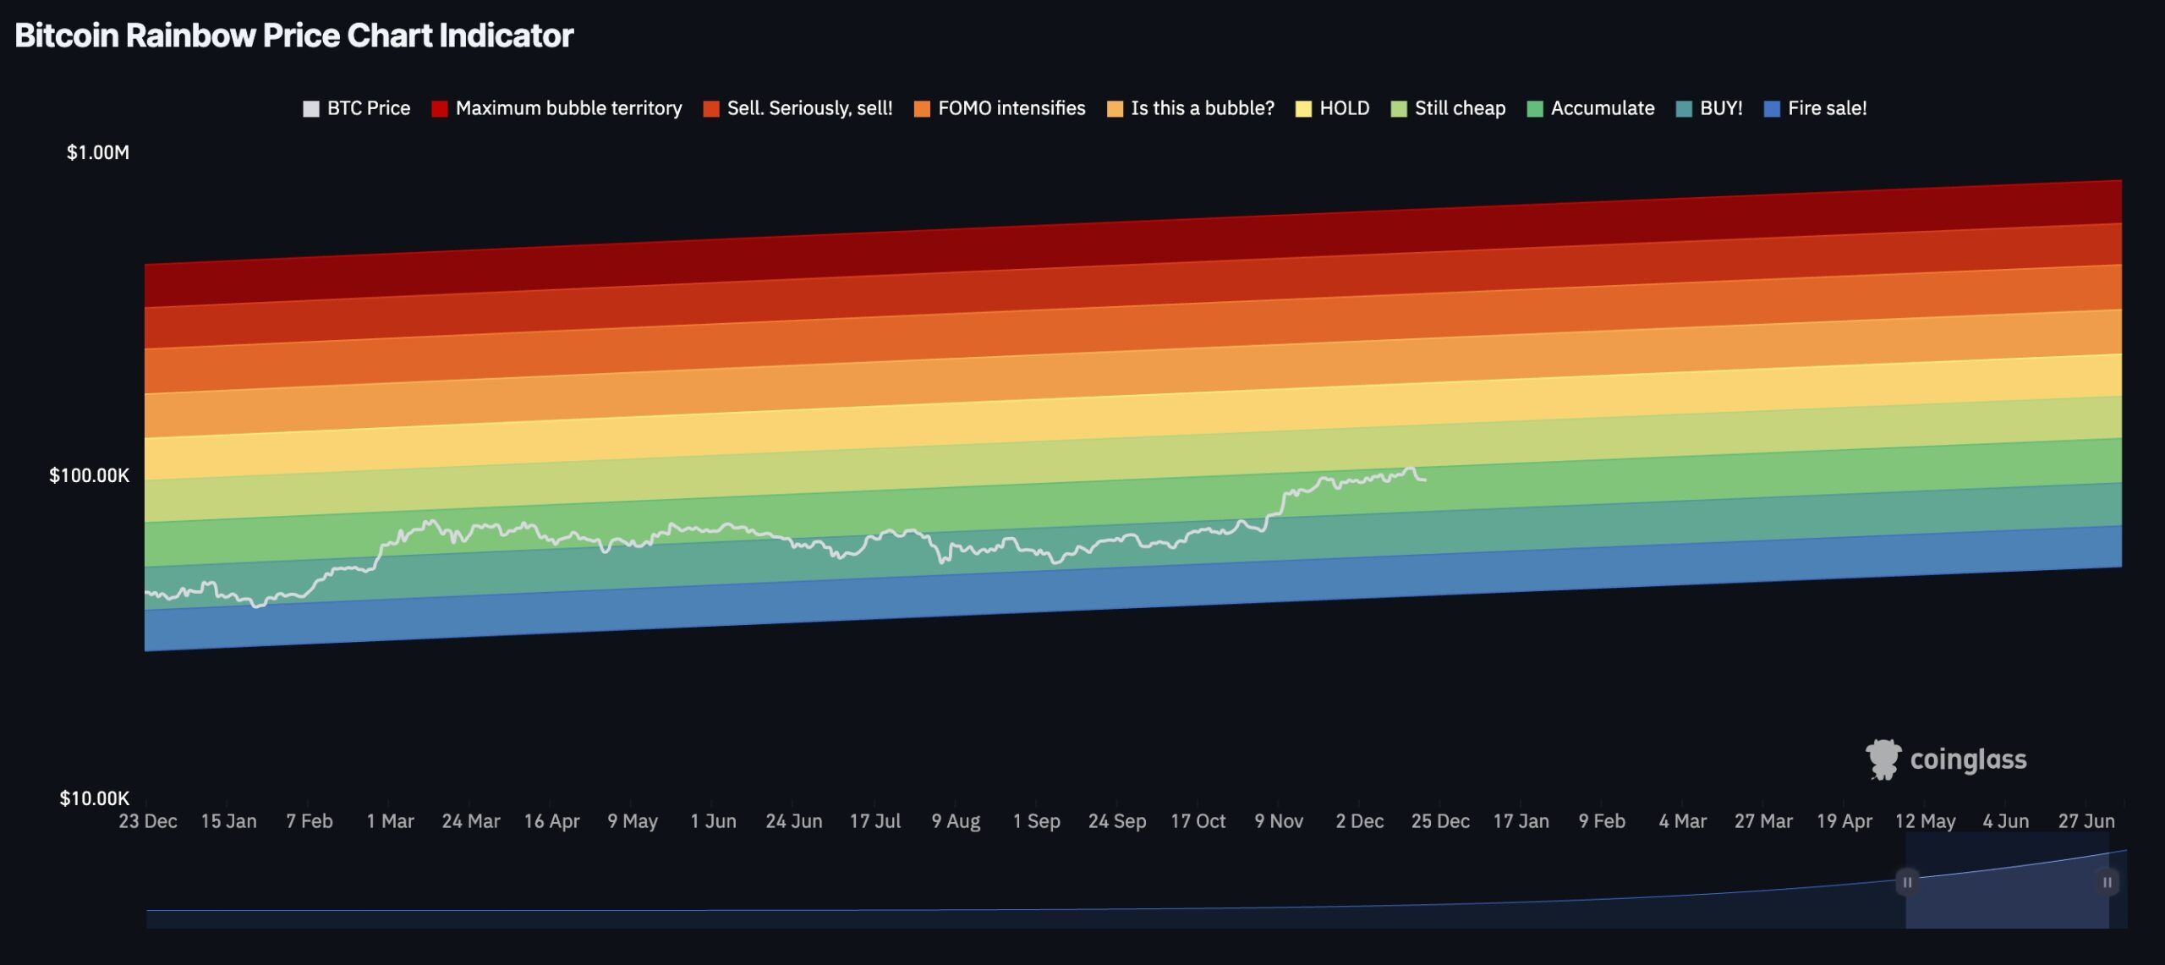Click the 17 Jan x-axis date label
Screen dimensions: 2165x965
1521,821
